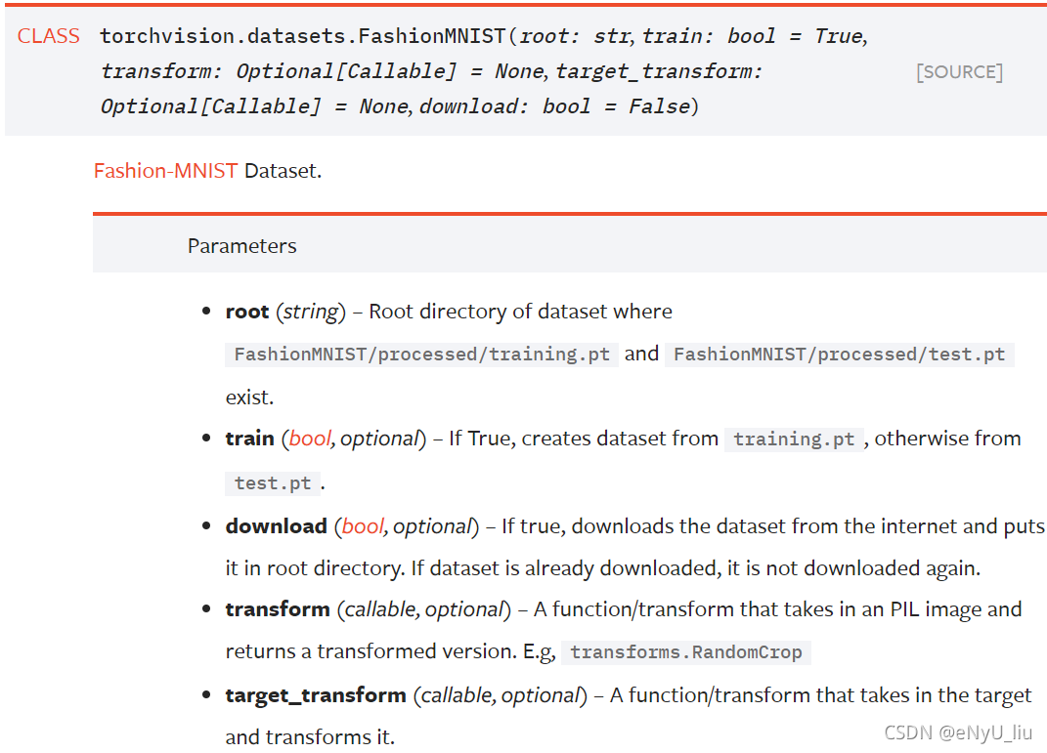Click the transforms.RandomCrop code snippet

click(x=686, y=651)
